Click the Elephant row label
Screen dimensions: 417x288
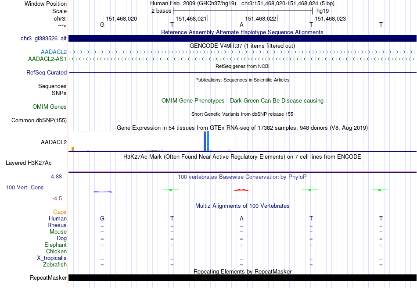[x=55, y=245]
